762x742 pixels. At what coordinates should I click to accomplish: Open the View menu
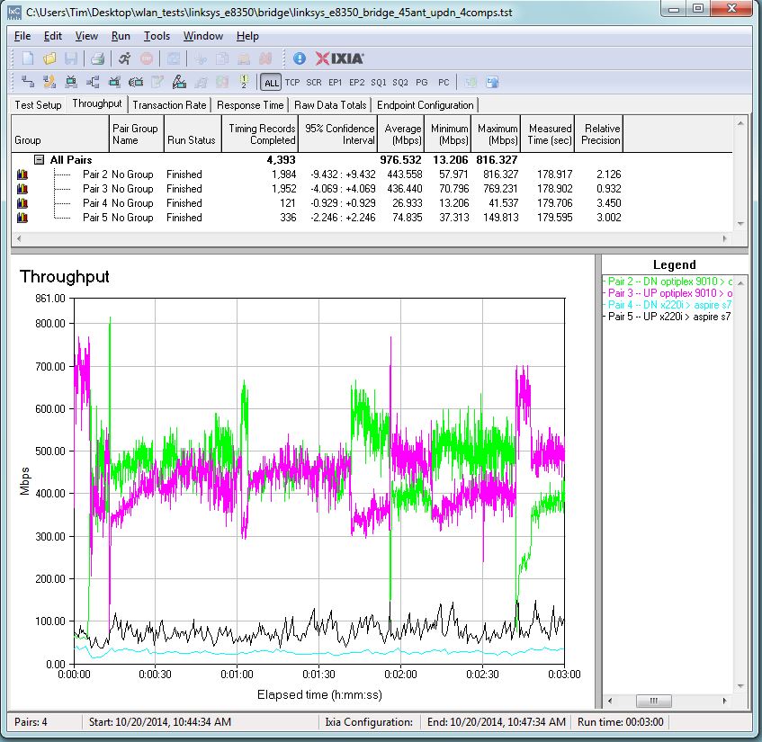tap(86, 36)
